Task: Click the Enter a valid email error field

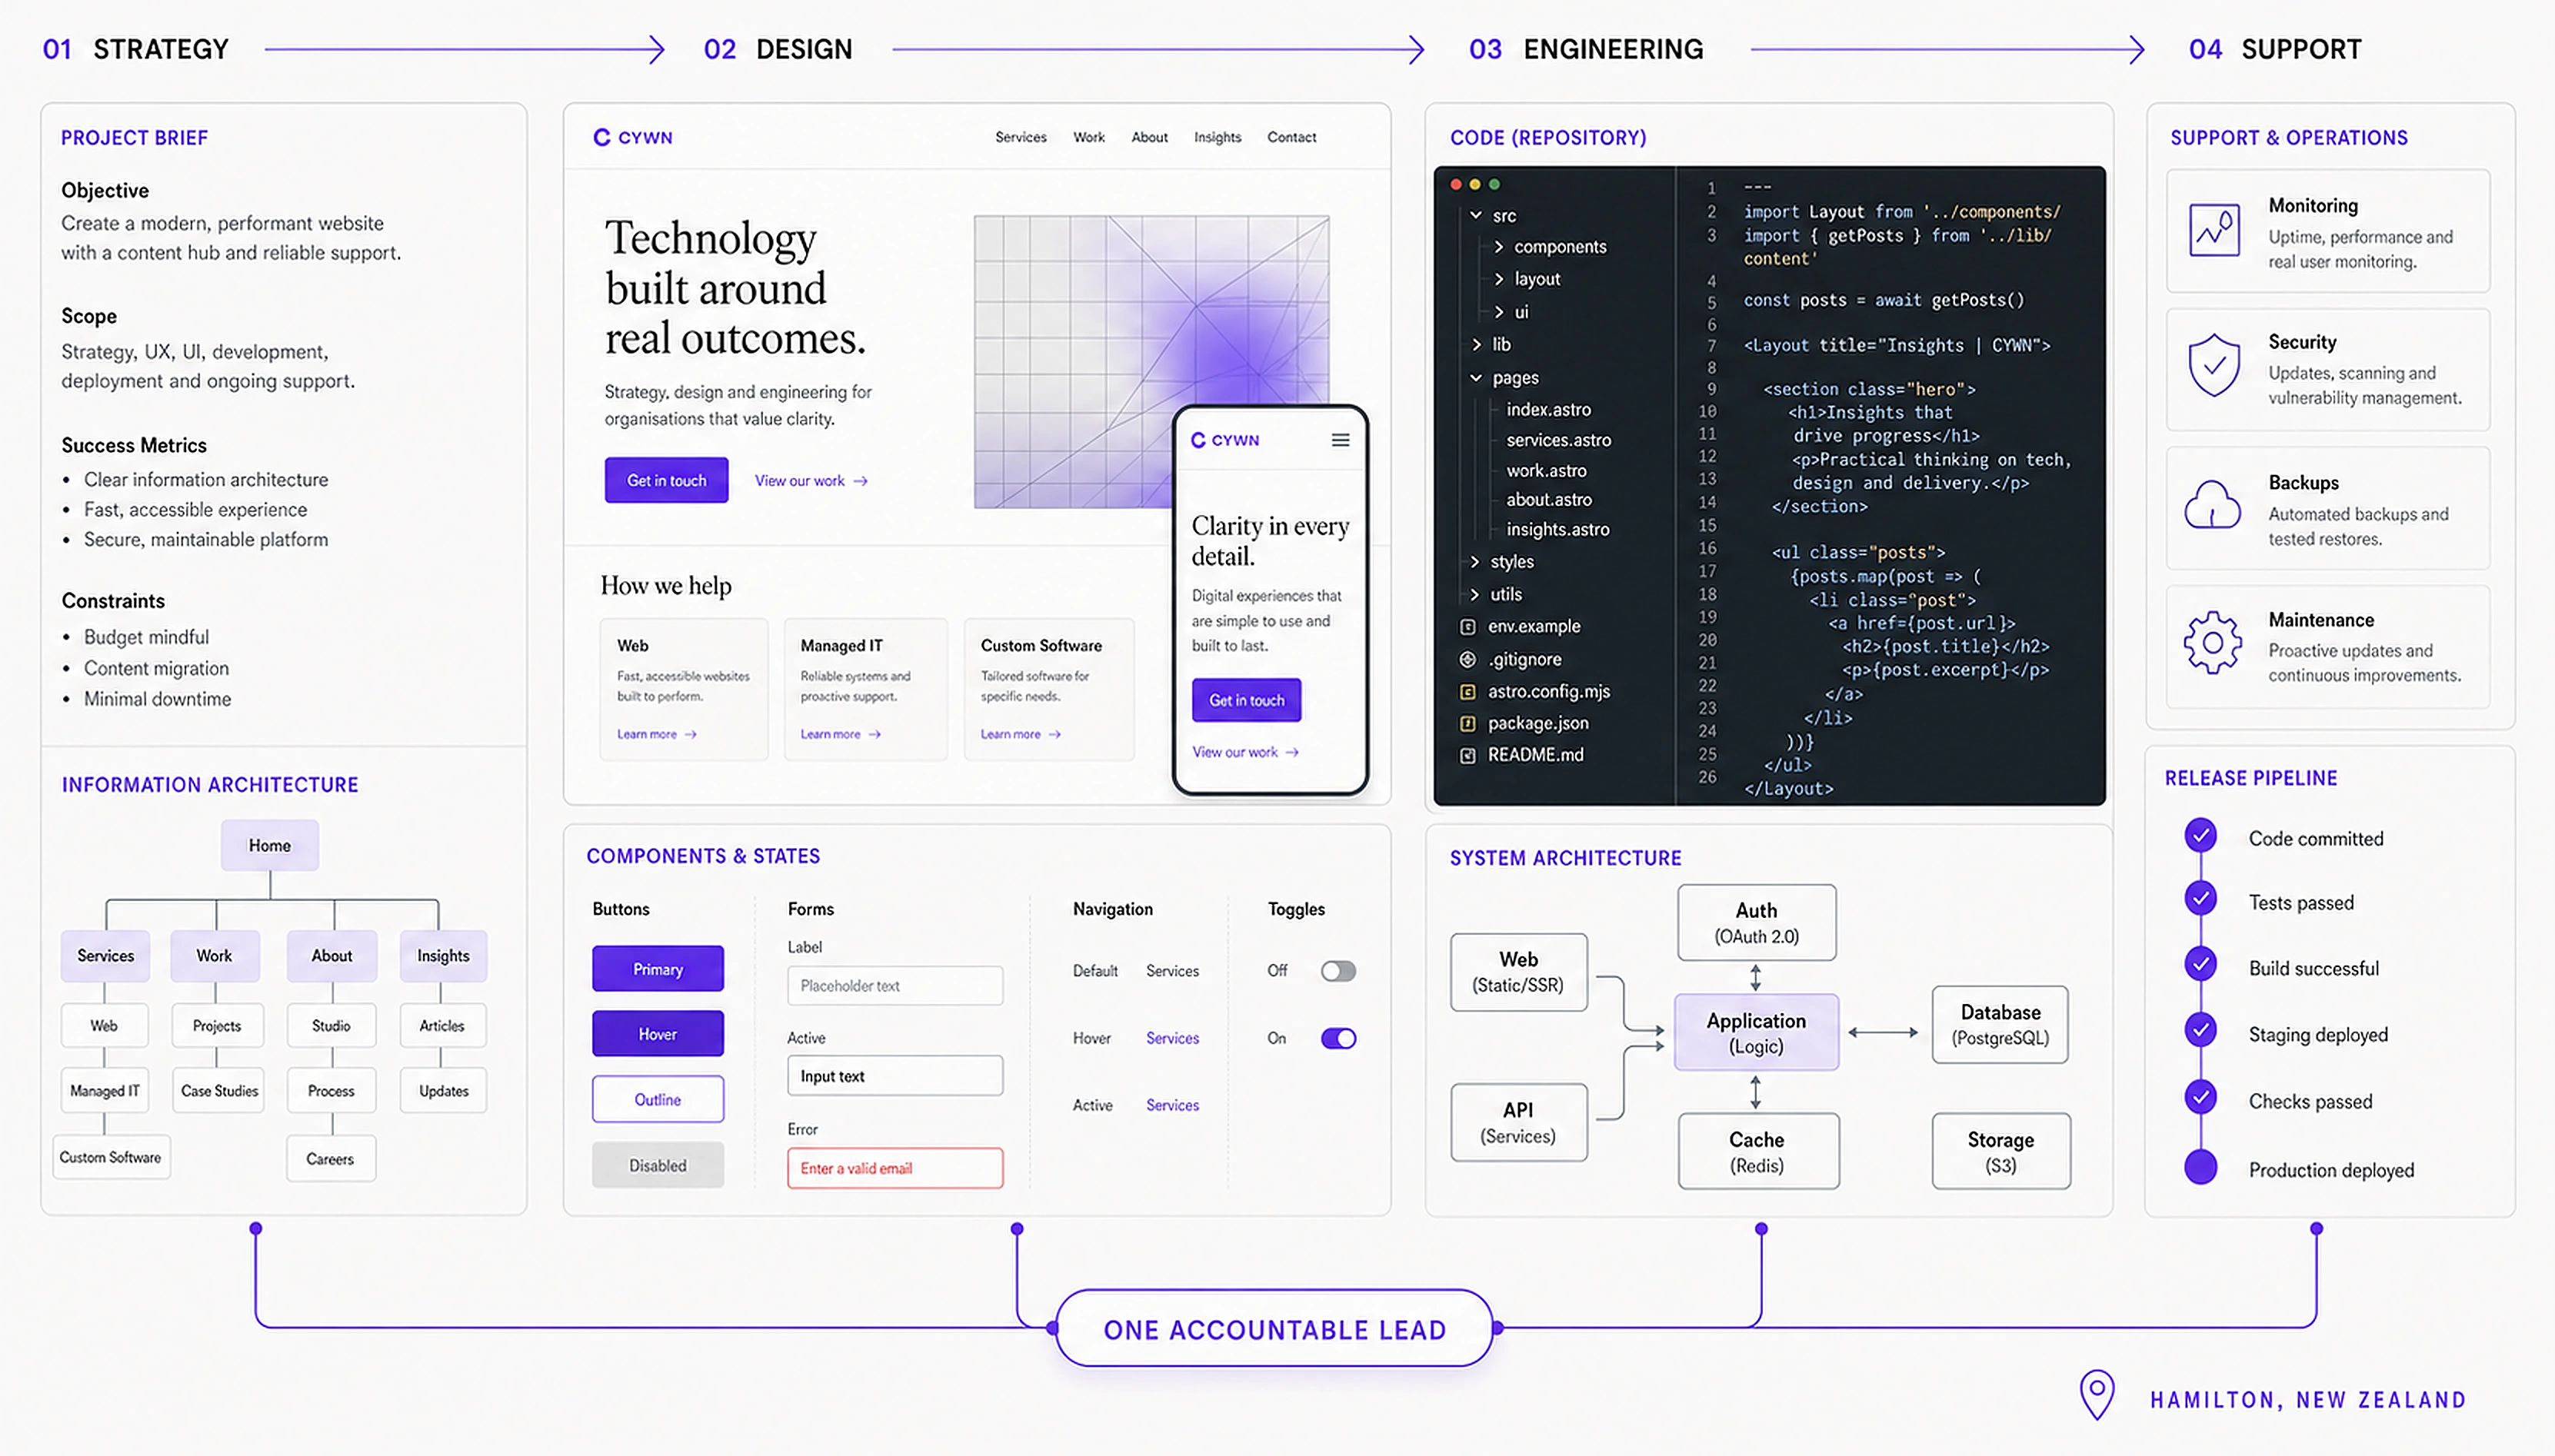Action: click(894, 1168)
